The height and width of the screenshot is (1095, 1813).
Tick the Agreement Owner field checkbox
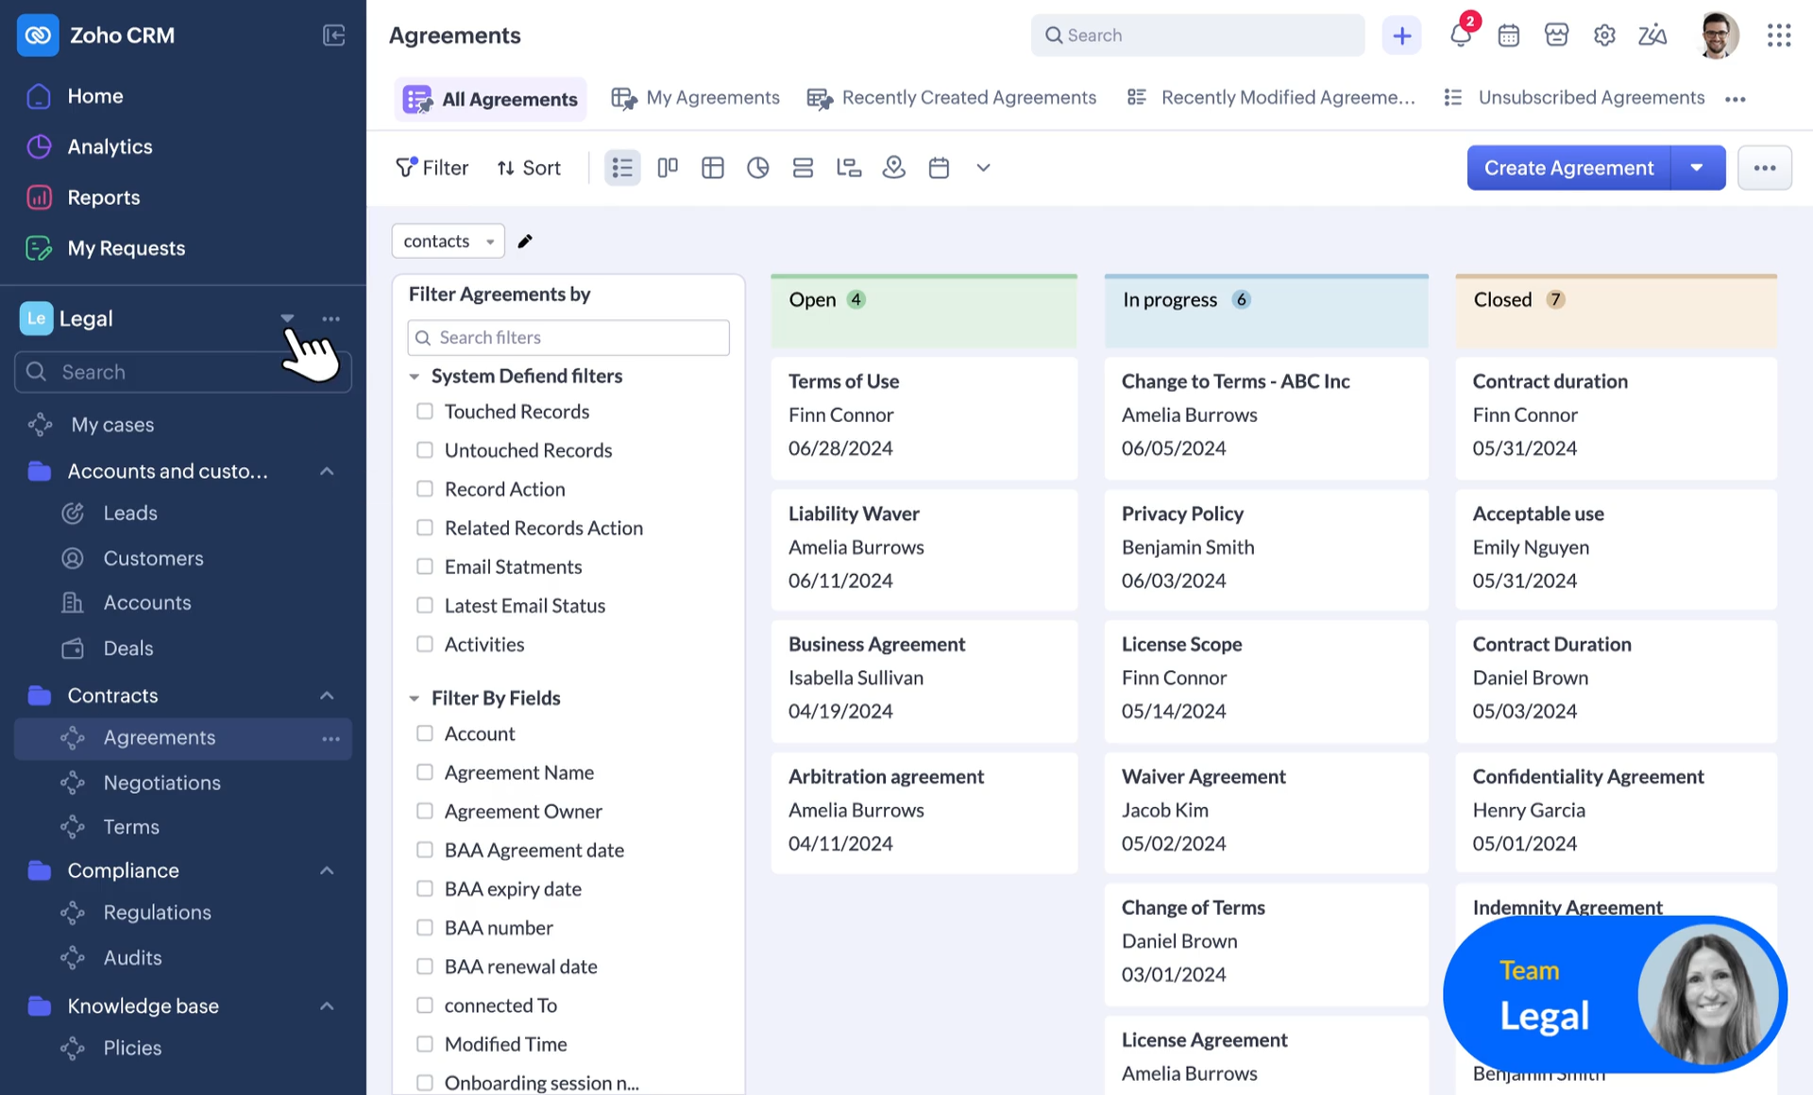pyautogui.click(x=425, y=811)
